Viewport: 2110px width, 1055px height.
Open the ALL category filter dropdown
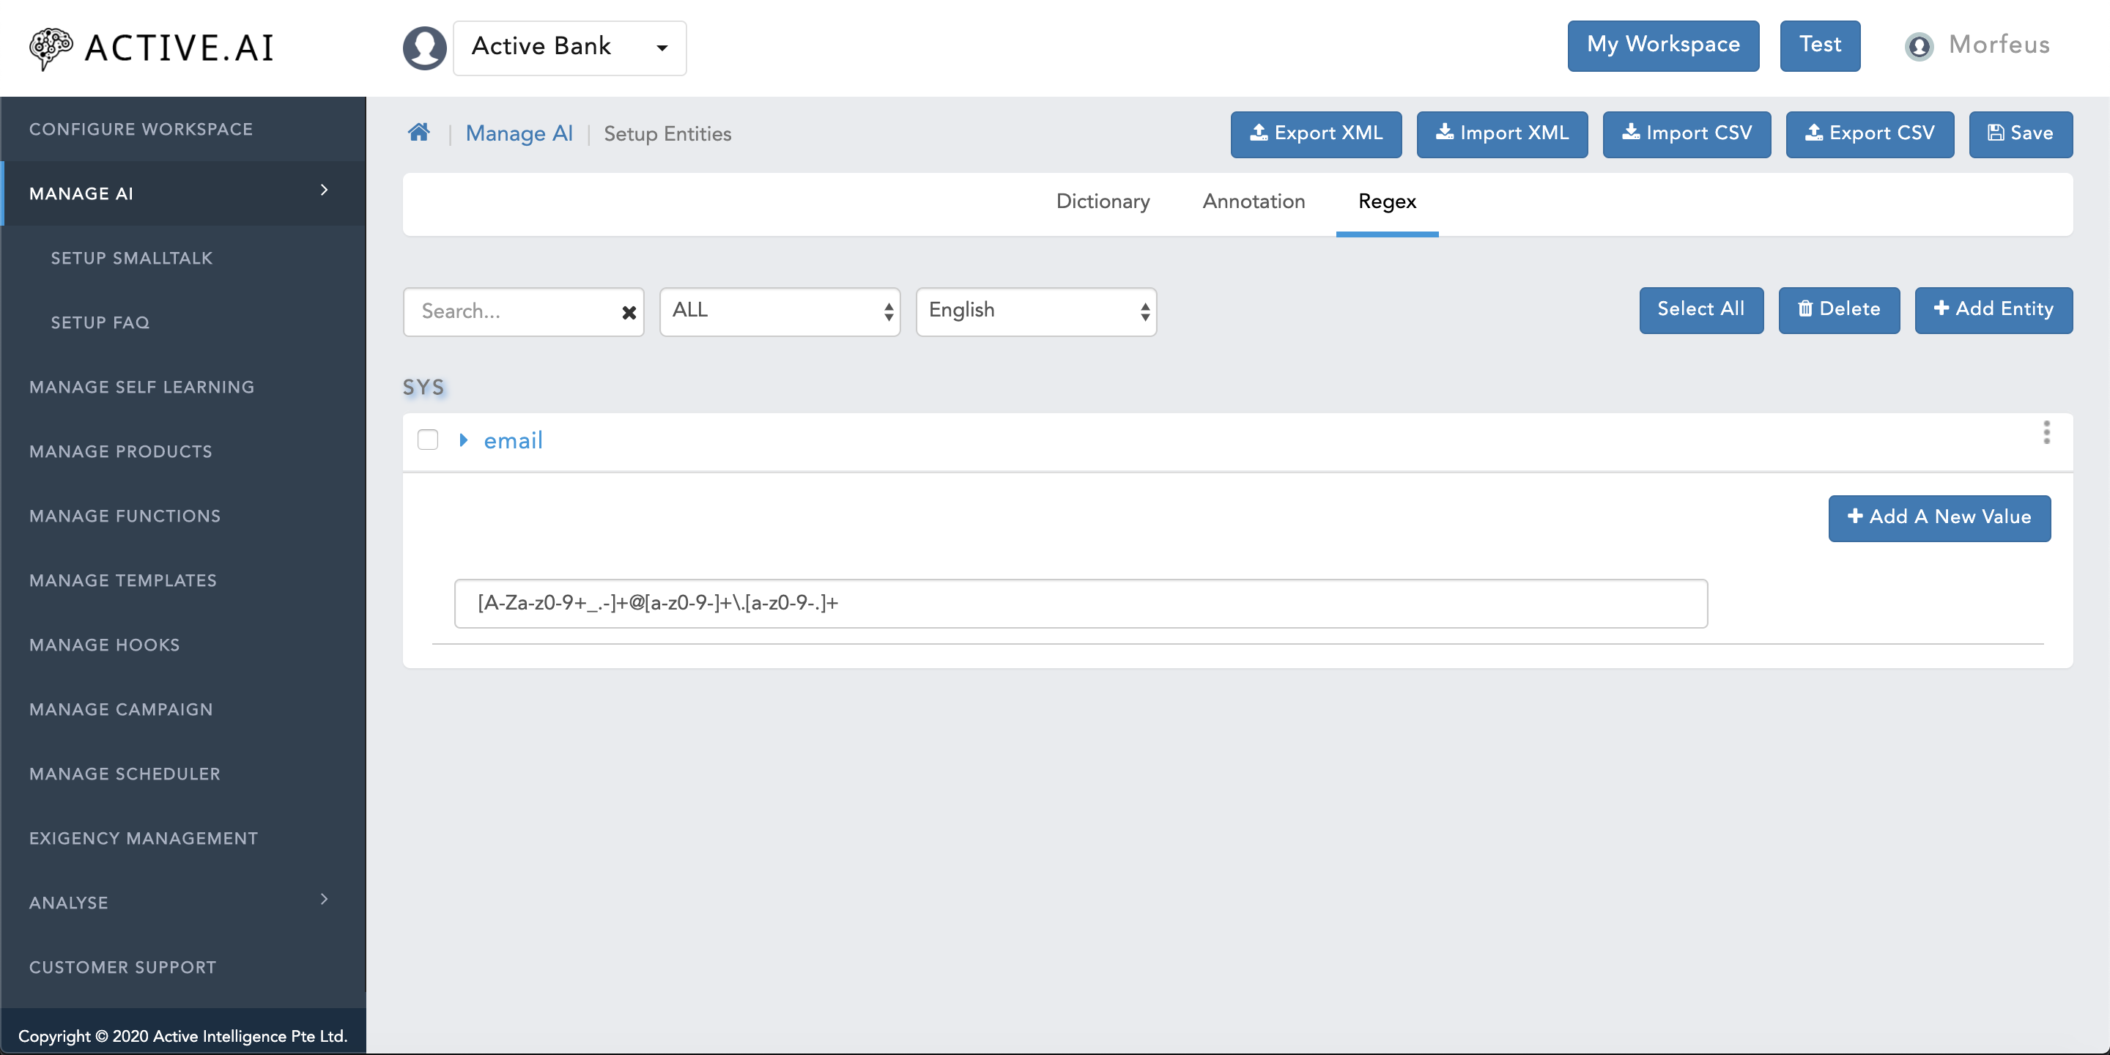click(x=780, y=311)
